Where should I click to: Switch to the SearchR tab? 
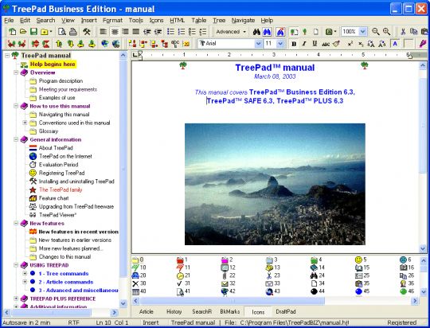201,312
